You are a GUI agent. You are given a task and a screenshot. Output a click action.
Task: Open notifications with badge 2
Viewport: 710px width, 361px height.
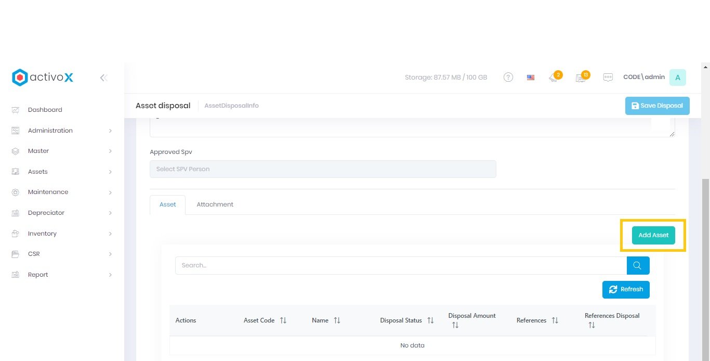[x=553, y=78]
